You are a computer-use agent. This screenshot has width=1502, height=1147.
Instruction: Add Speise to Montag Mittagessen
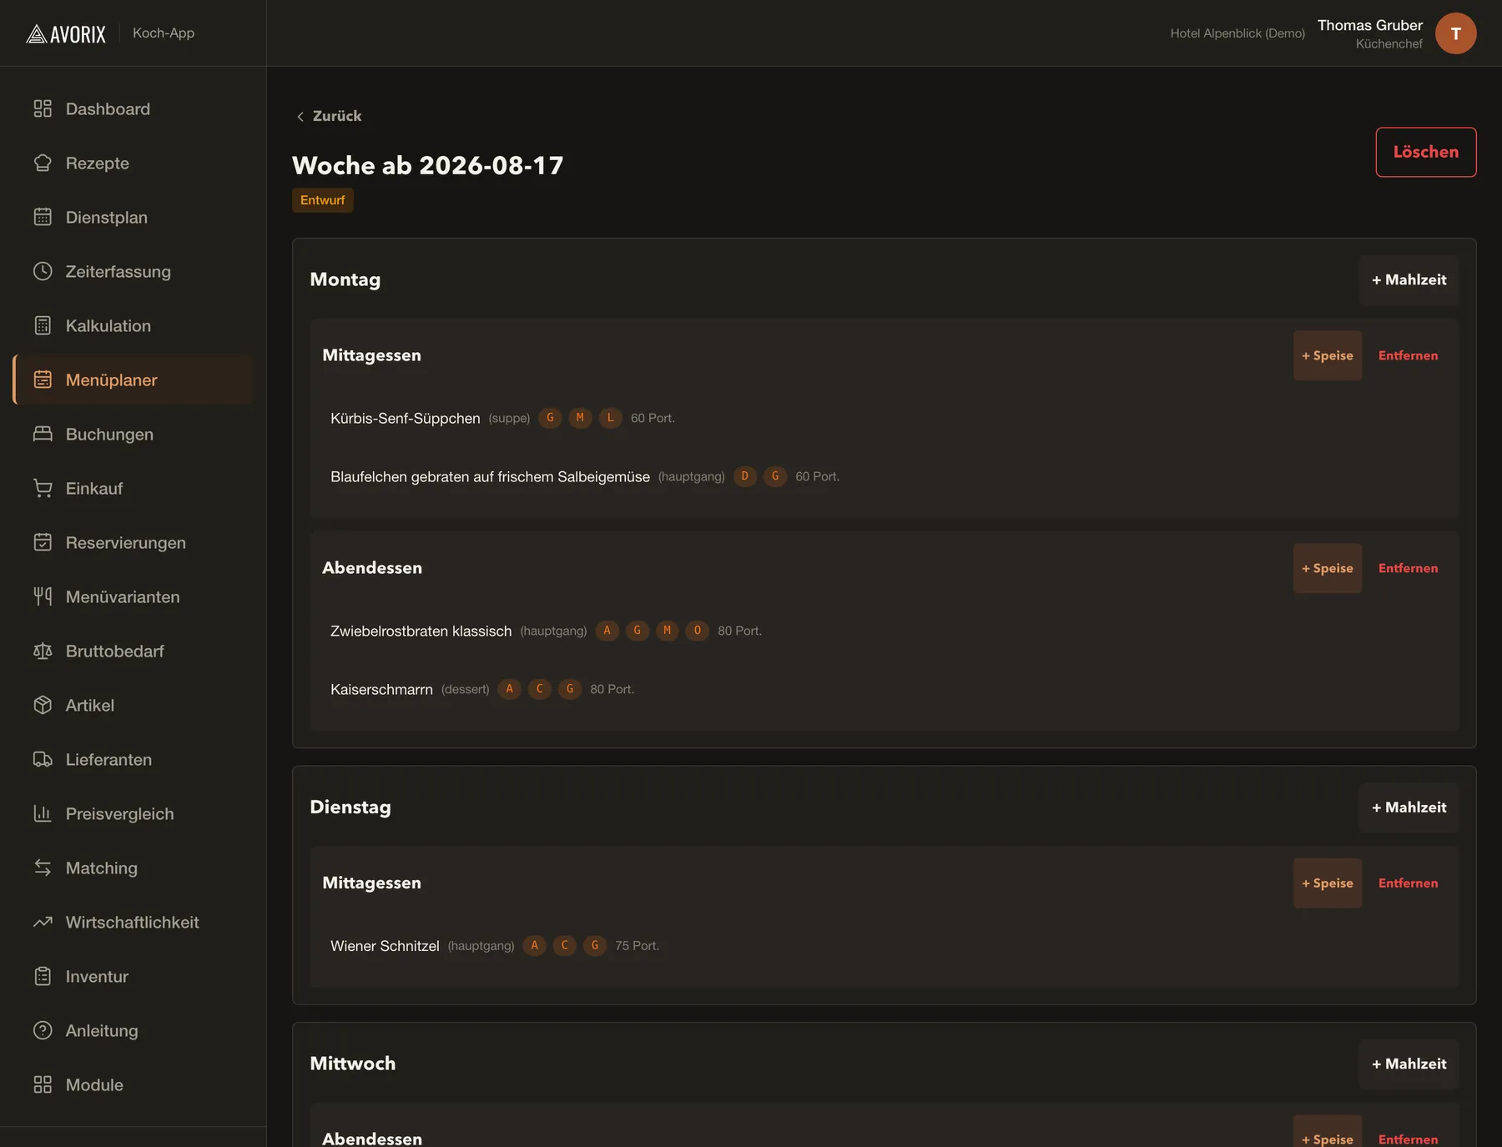click(1328, 355)
